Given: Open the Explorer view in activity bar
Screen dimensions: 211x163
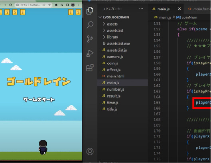Looking at the screenshot, I should [90, 11].
